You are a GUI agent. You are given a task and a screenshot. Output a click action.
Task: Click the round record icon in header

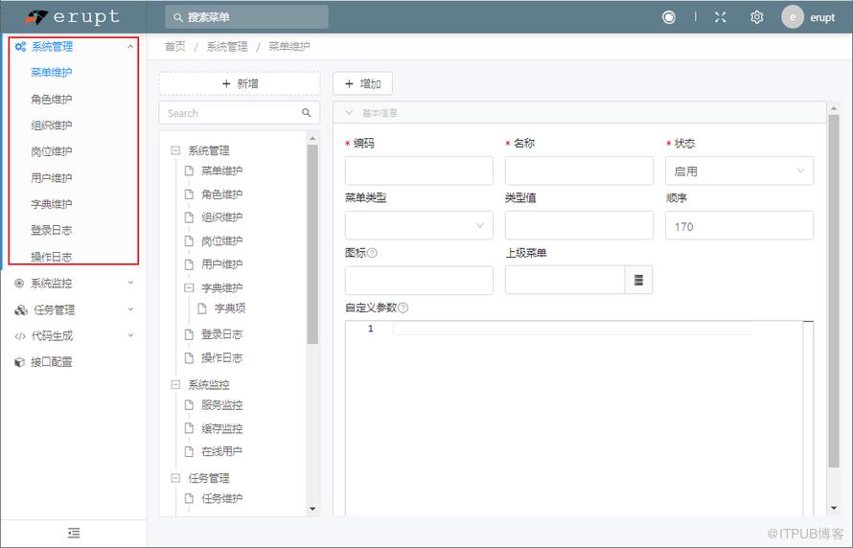669,17
